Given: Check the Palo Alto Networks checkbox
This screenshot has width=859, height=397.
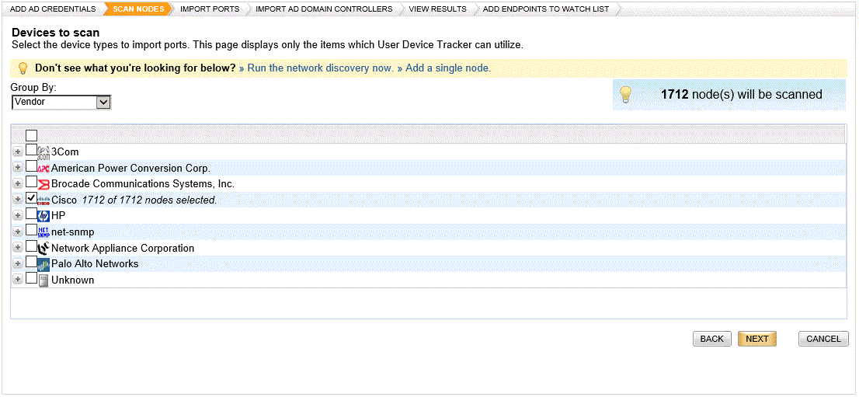Looking at the screenshot, I should tap(32, 262).
